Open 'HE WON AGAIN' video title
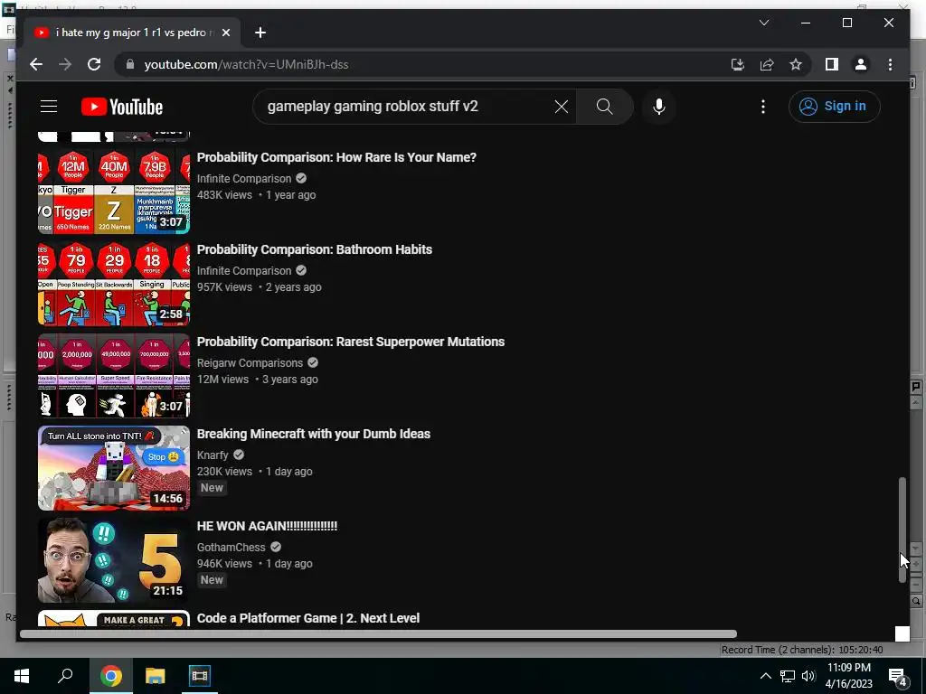Image resolution: width=926 pixels, height=694 pixels. (x=267, y=526)
